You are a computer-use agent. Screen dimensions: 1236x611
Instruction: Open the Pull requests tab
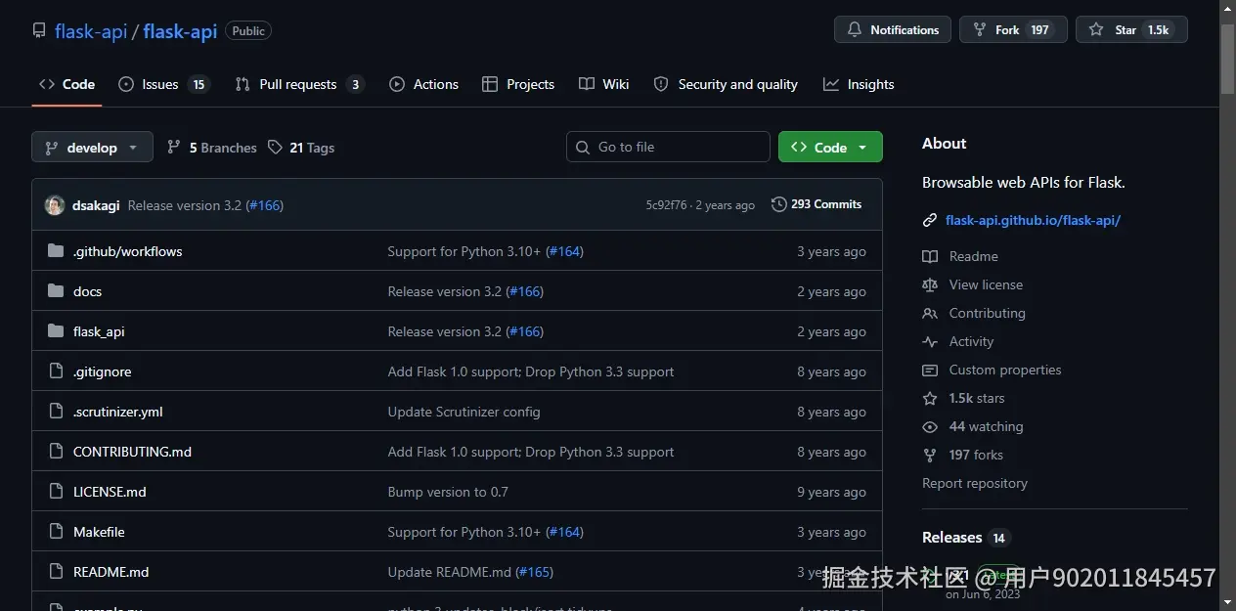pyautogui.click(x=299, y=84)
